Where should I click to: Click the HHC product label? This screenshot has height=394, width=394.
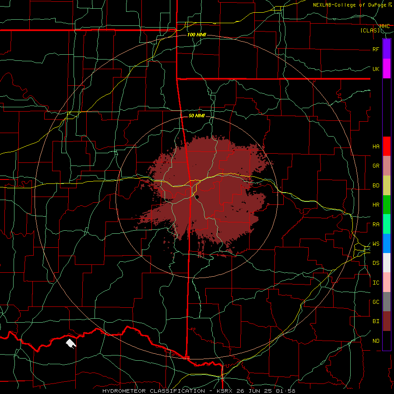click(x=384, y=26)
